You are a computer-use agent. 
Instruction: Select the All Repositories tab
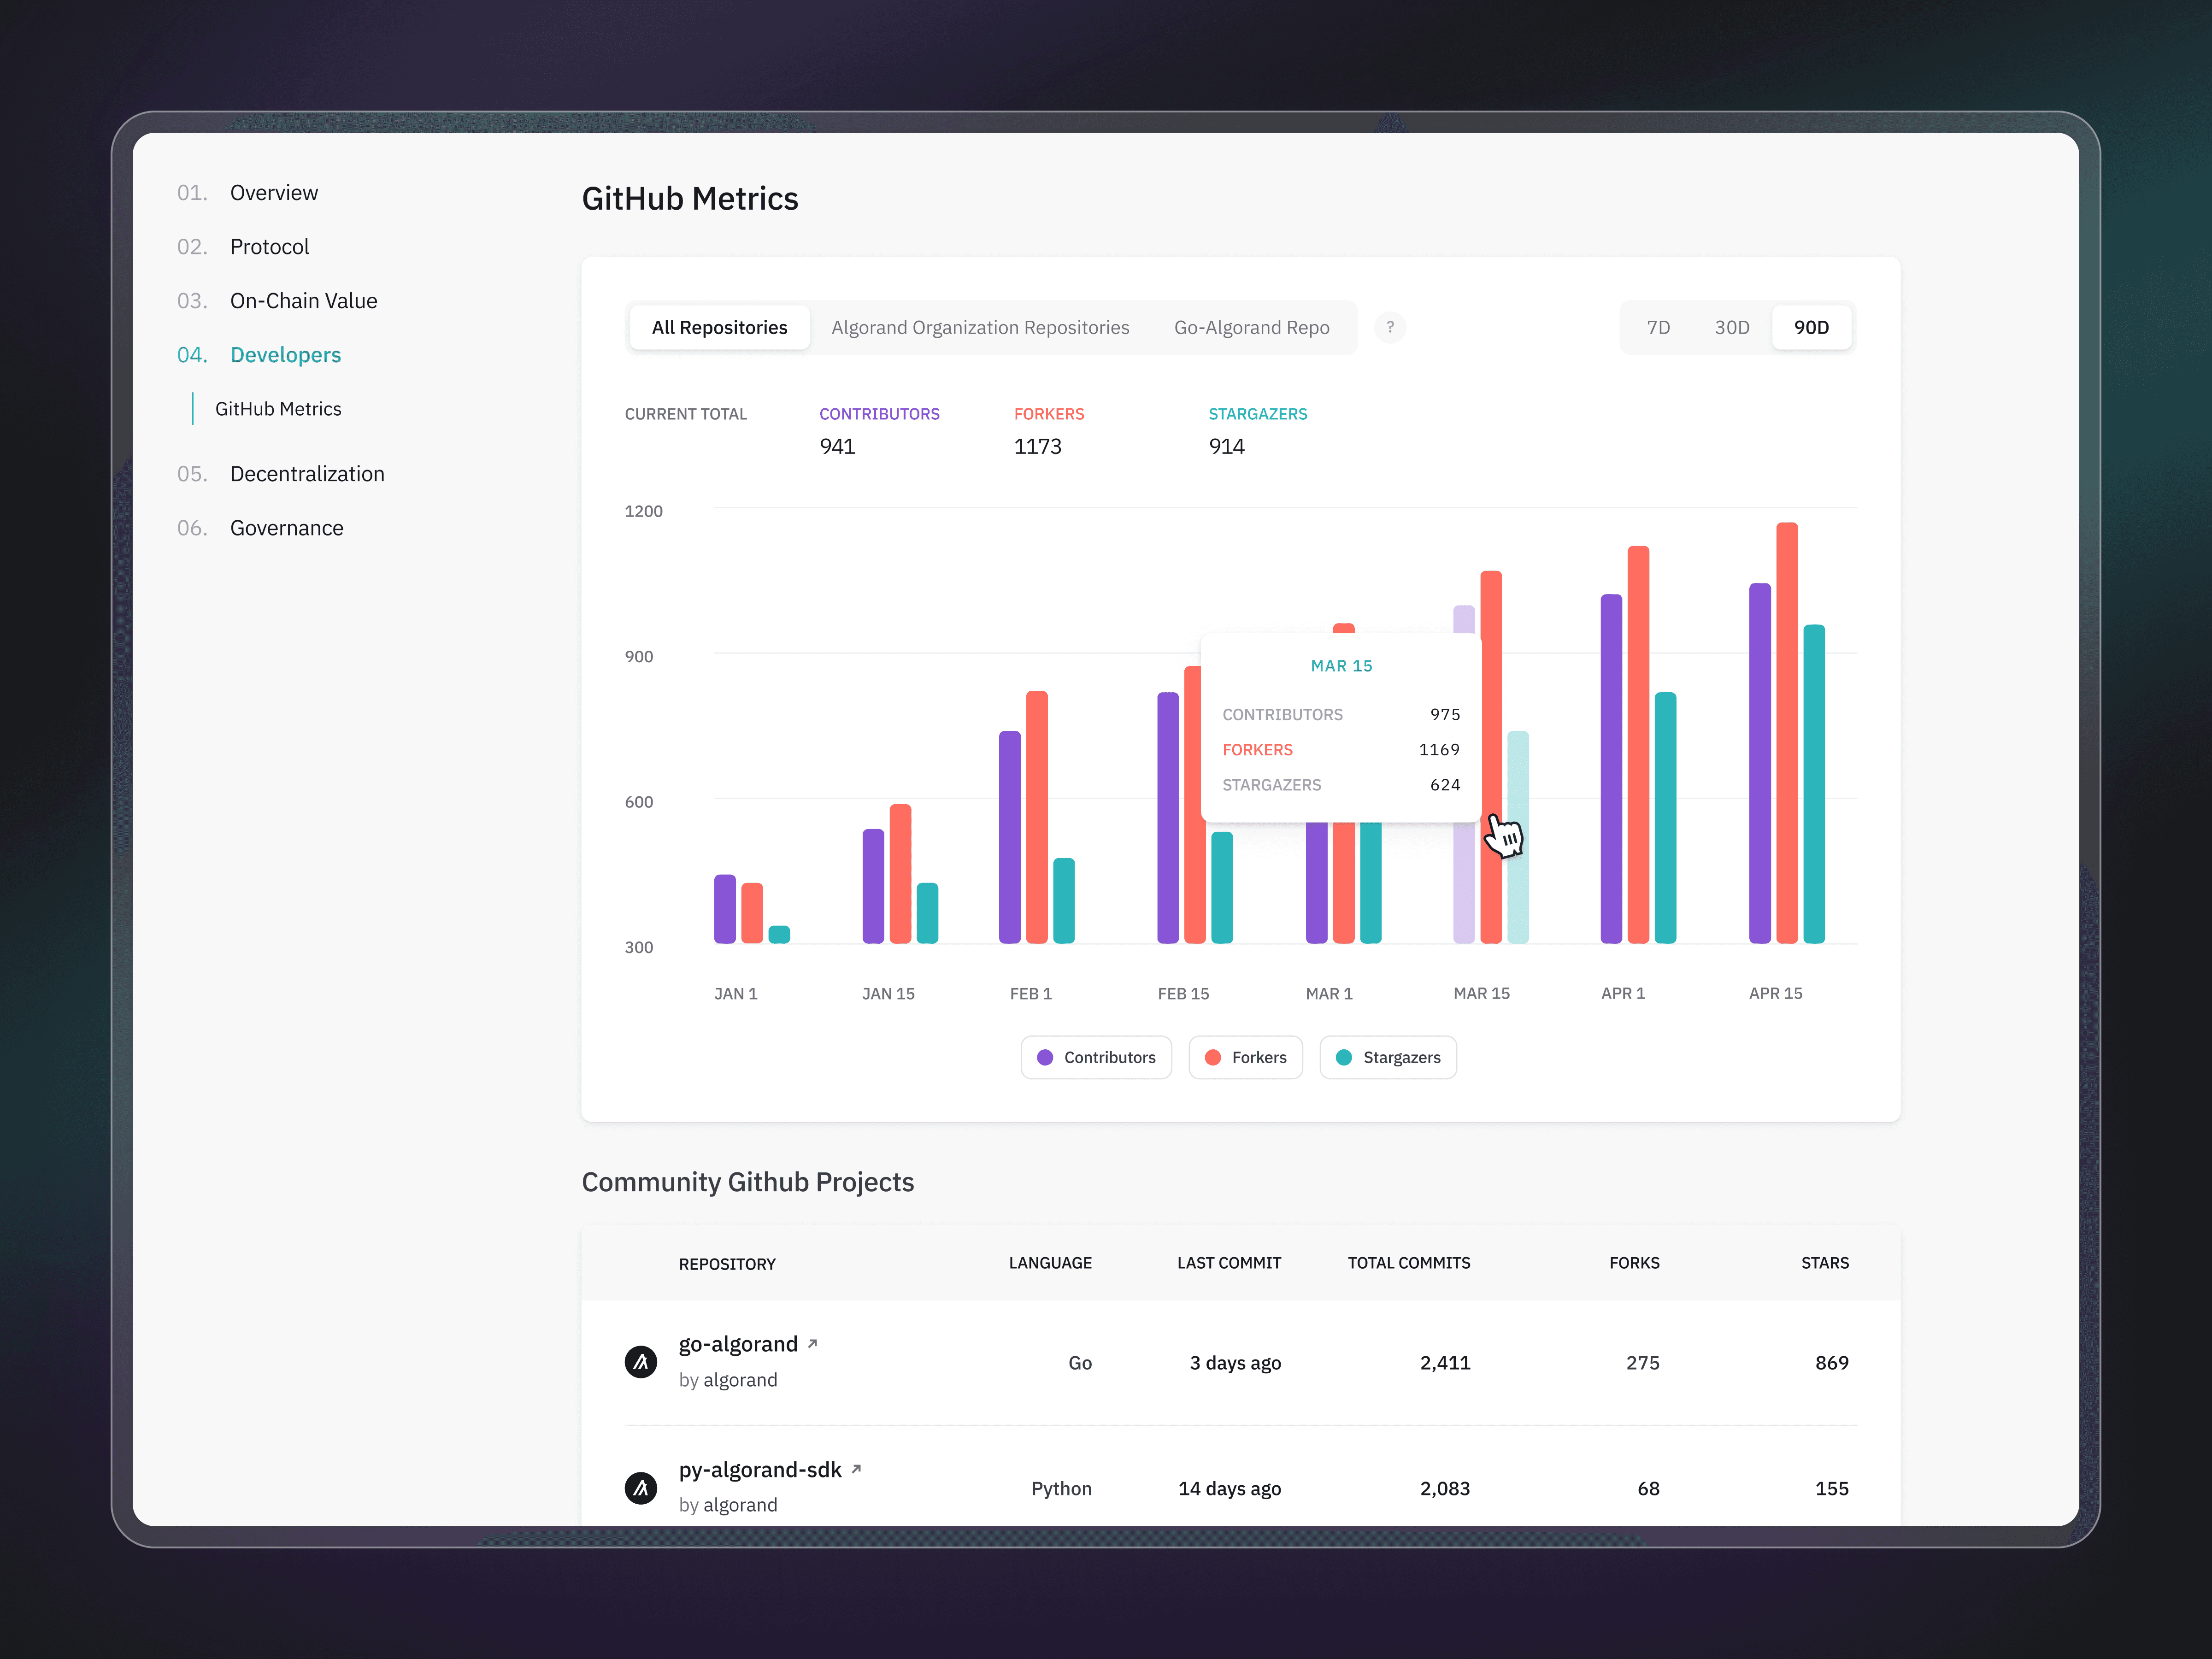click(719, 327)
